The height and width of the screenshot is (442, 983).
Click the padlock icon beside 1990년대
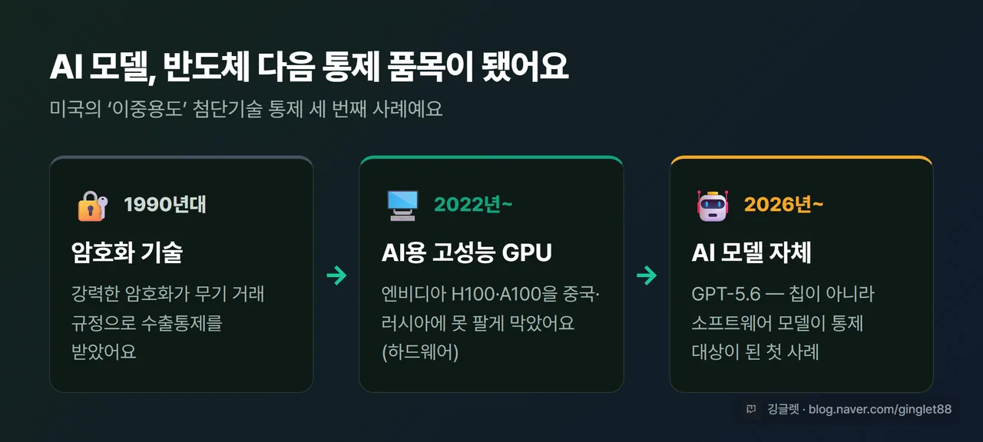click(92, 206)
